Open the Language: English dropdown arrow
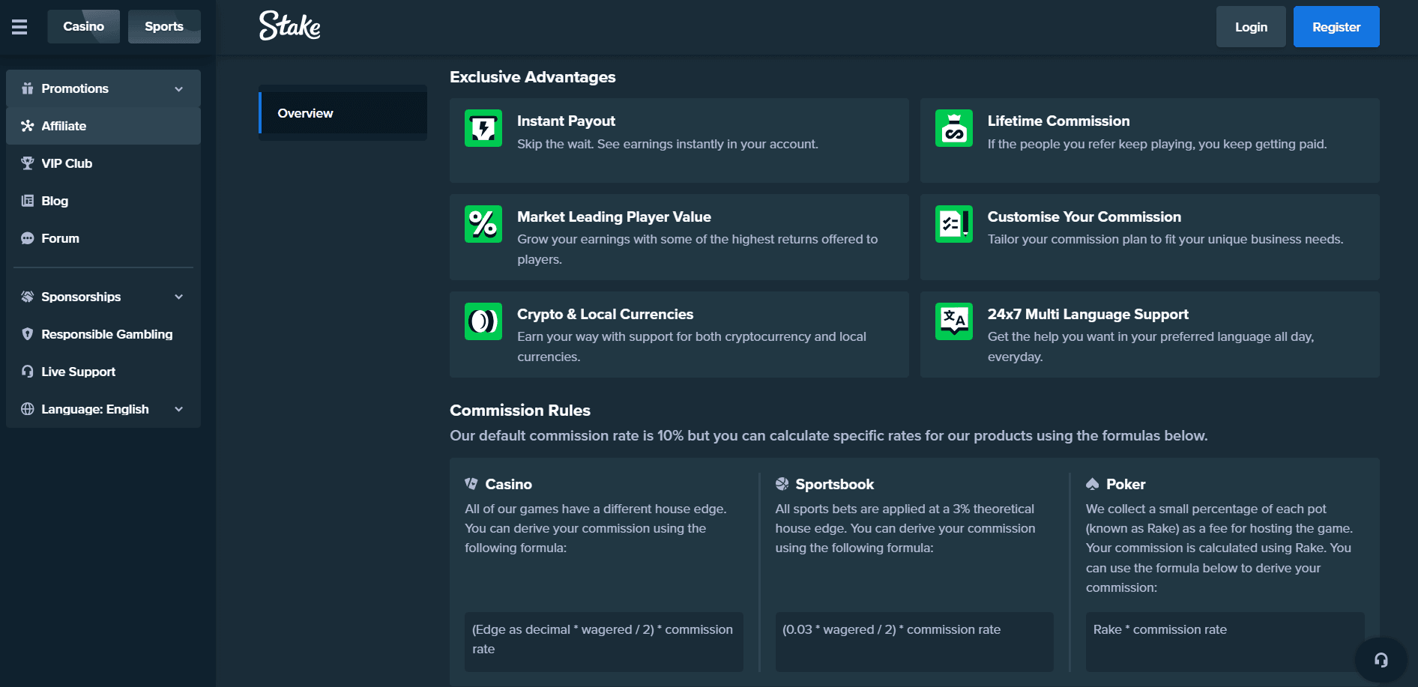This screenshot has width=1418, height=687. click(x=179, y=409)
